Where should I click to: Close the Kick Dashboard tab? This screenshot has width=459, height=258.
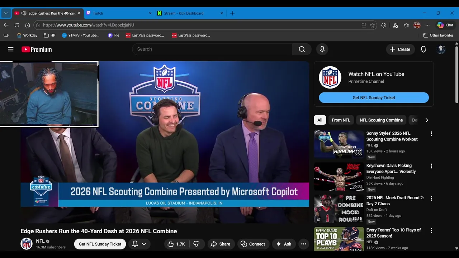pyautogui.click(x=222, y=13)
